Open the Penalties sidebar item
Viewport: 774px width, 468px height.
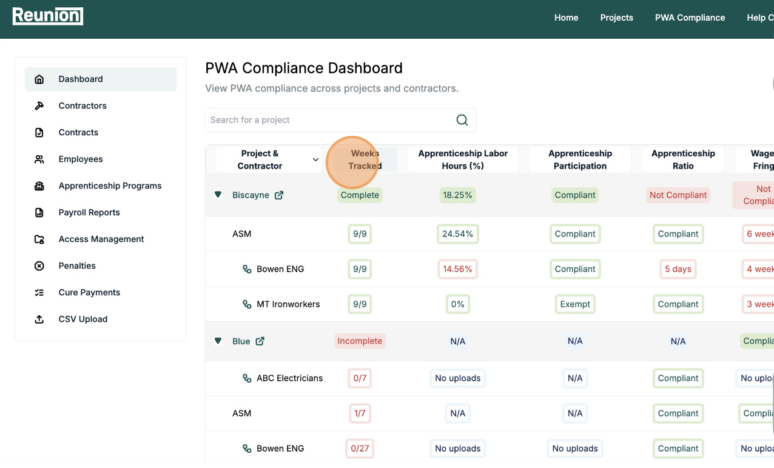click(x=77, y=266)
